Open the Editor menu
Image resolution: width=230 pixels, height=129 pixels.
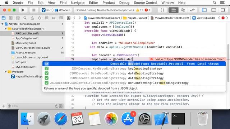(93, 3)
